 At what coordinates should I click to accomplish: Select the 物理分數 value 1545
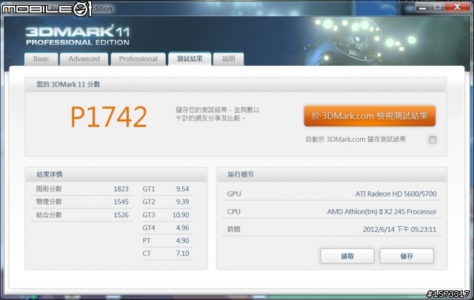point(121,202)
